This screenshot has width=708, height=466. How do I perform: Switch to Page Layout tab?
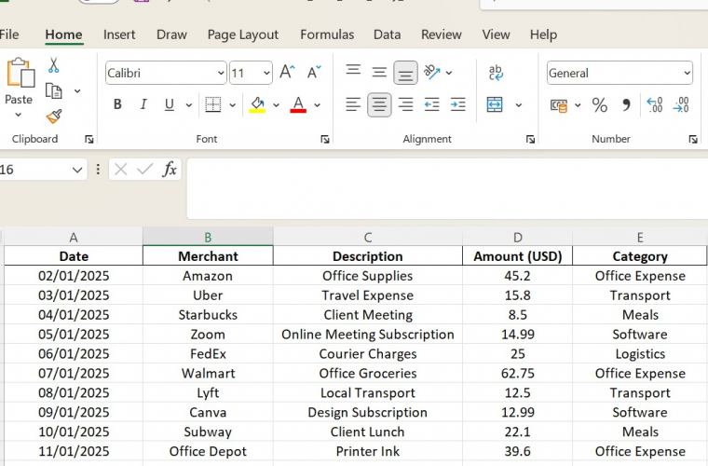[243, 34]
